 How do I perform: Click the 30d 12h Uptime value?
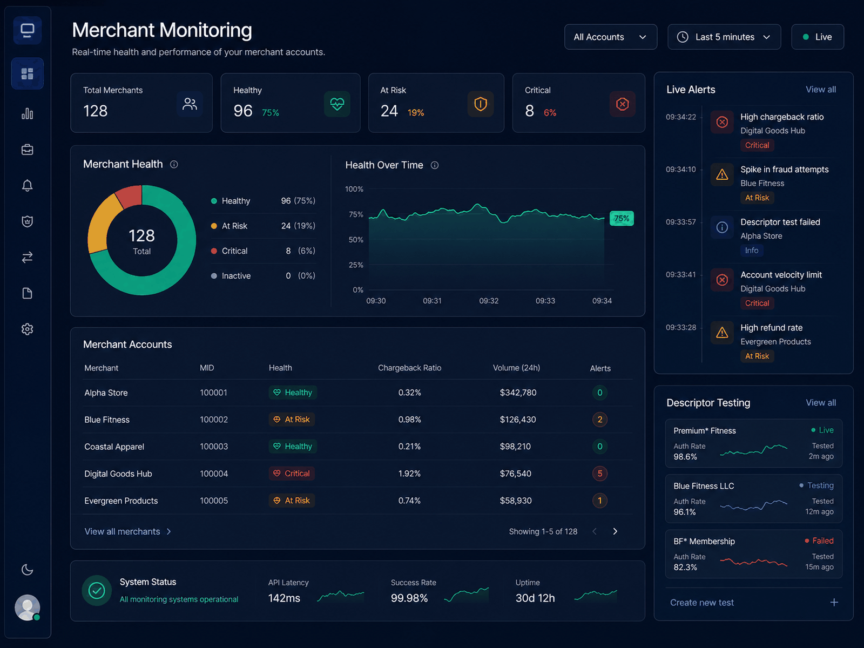click(535, 598)
